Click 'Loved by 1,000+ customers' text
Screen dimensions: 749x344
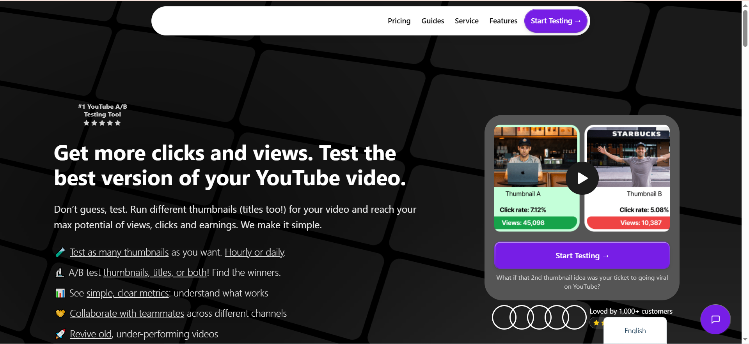click(631, 311)
